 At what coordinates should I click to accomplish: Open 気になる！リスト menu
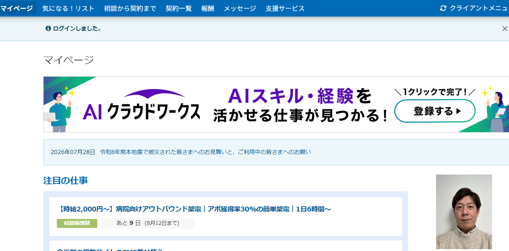(x=68, y=8)
